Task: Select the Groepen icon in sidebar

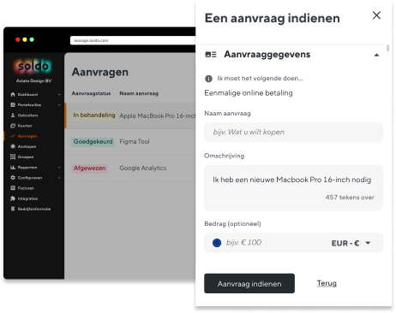Action: point(13,156)
